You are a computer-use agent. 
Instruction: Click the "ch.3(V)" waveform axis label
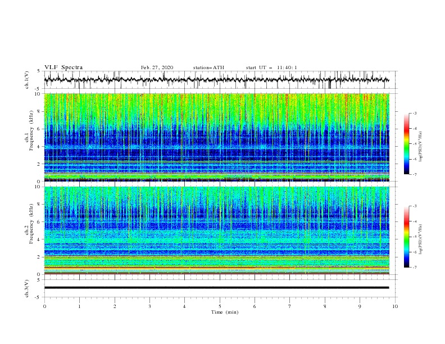27,288
